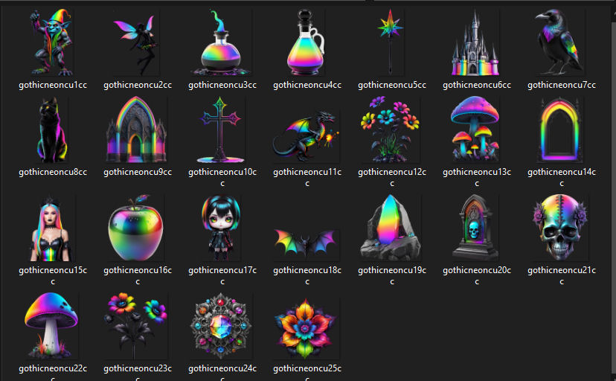Select the rainbow goblin image gothicneoncu1cc
Screen dimensions: 616x381
point(51,42)
